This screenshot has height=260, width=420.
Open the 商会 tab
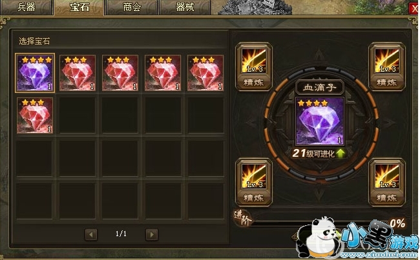[132, 7]
